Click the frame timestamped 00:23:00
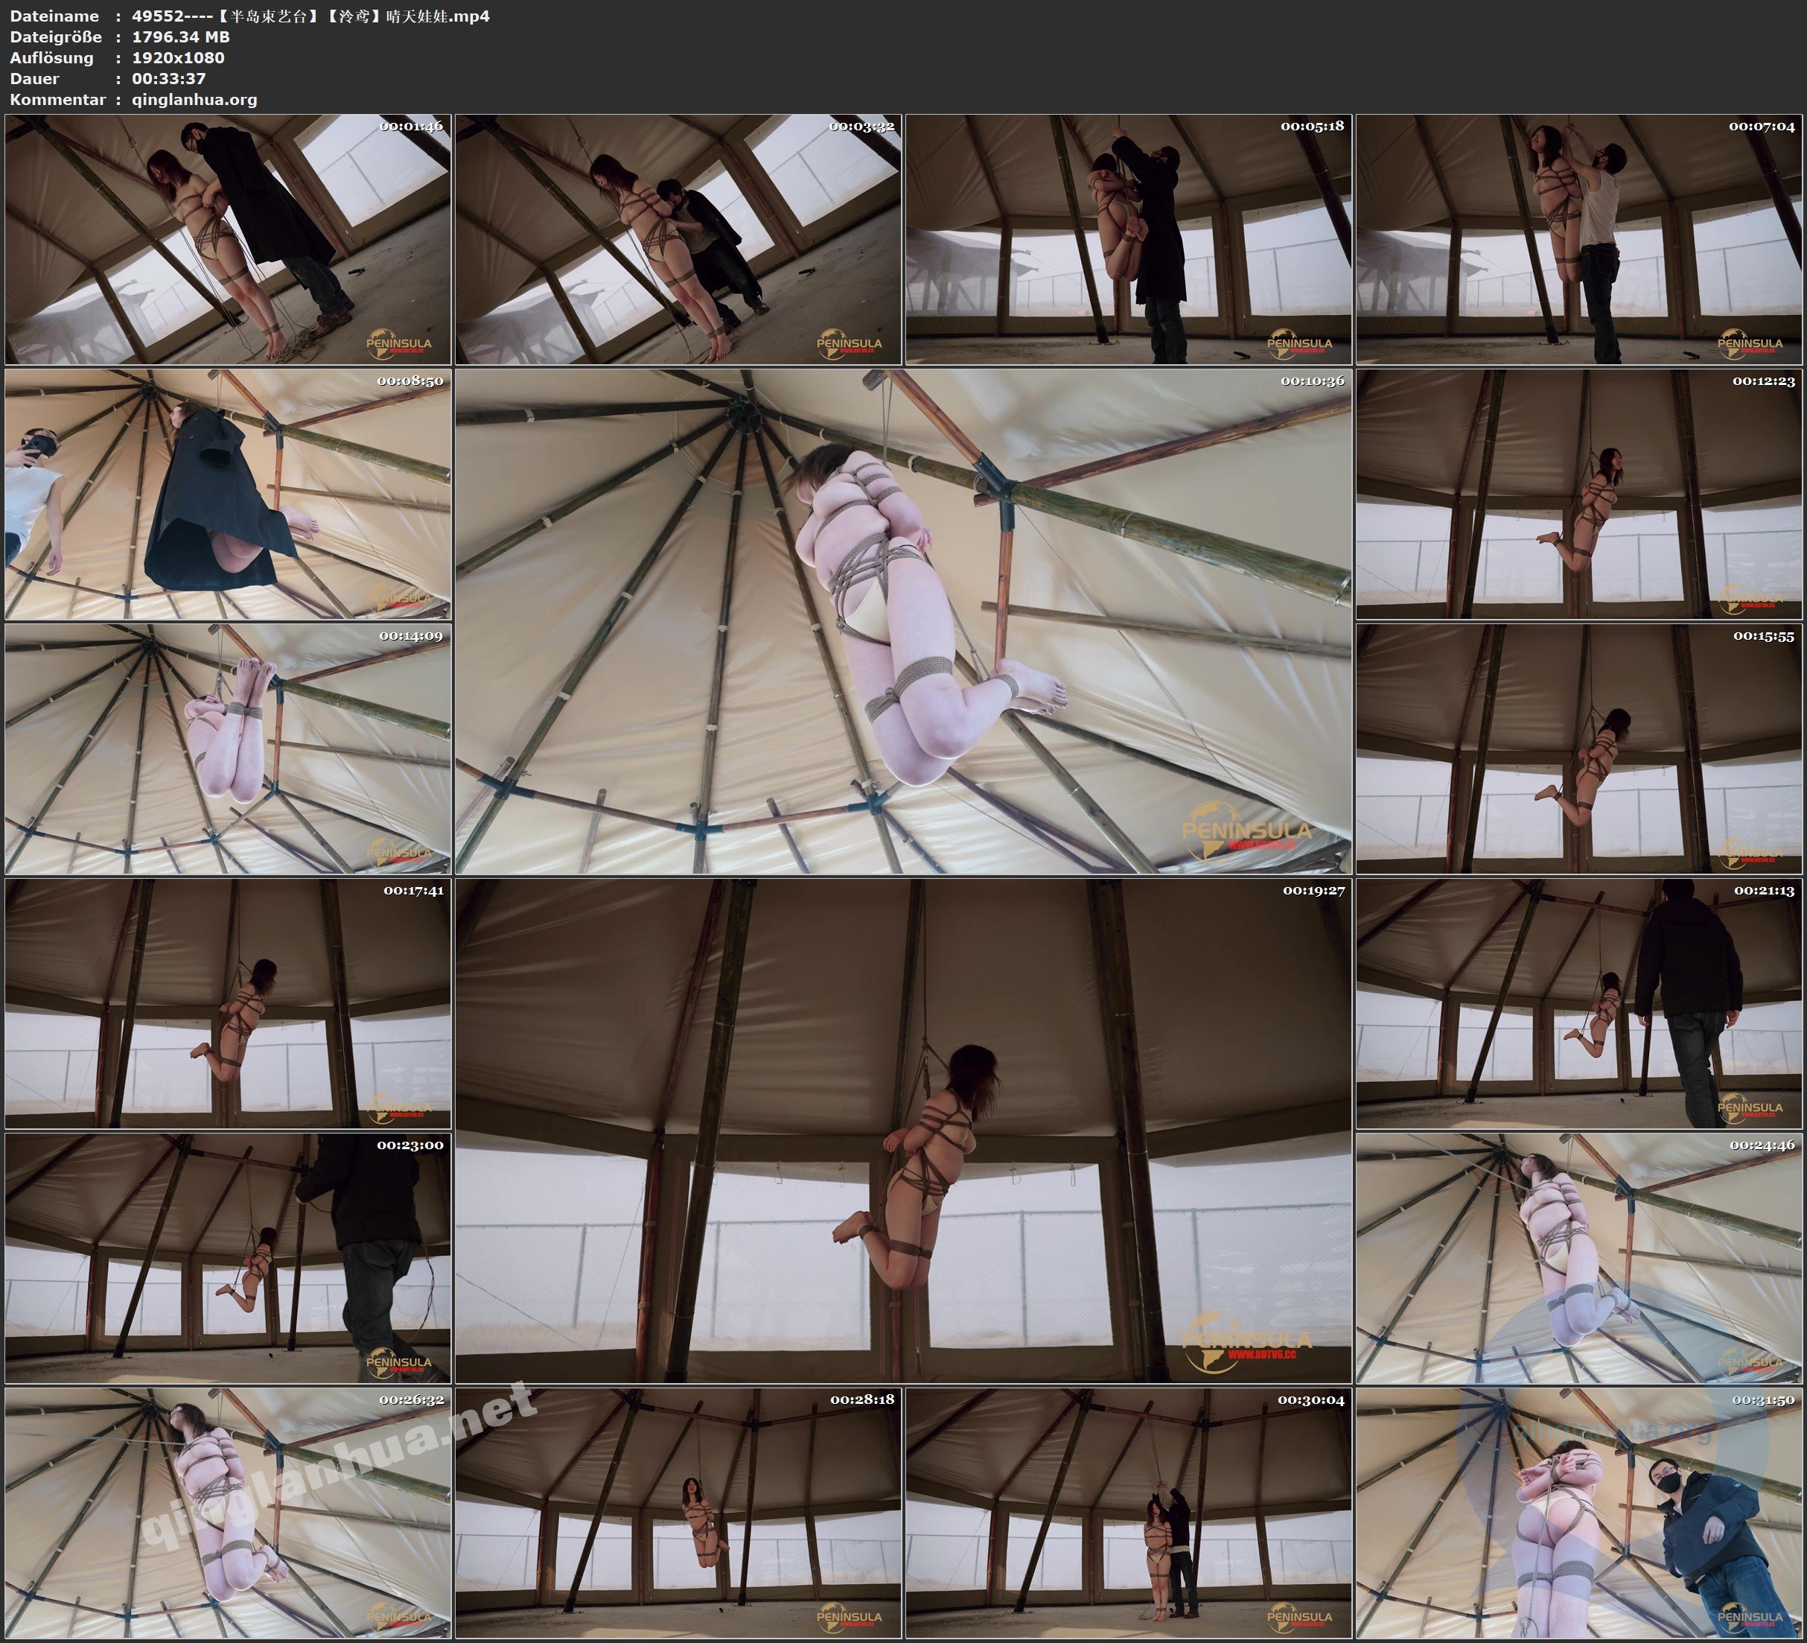1807x1643 pixels. pyautogui.click(x=228, y=1258)
